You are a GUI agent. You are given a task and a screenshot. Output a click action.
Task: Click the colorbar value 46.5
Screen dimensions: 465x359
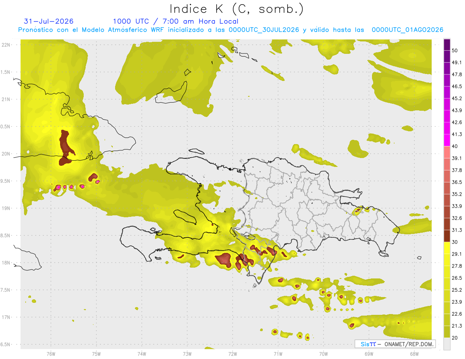tap(457, 86)
